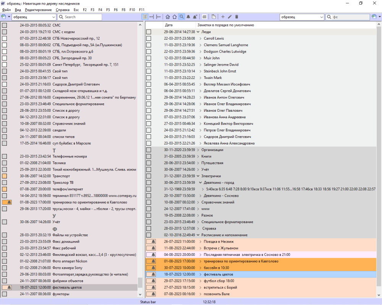382x305 pixels.
Task: Collapse the Электрички tree node
Action: click(198, 176)
